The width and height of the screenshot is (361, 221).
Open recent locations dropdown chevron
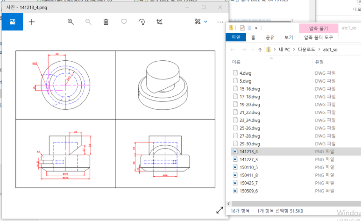[x=252, y=50]
